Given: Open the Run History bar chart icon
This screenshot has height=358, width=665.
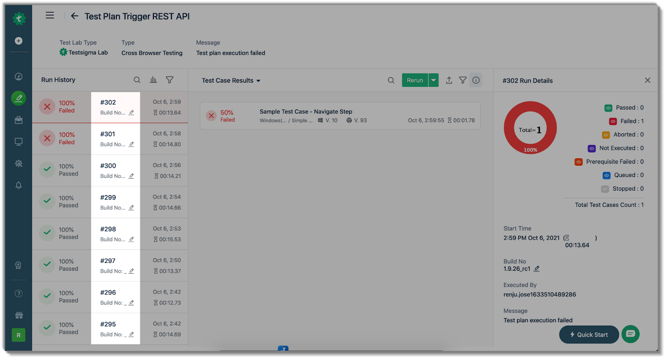Looking at the screenshot, I should [153, 80].
